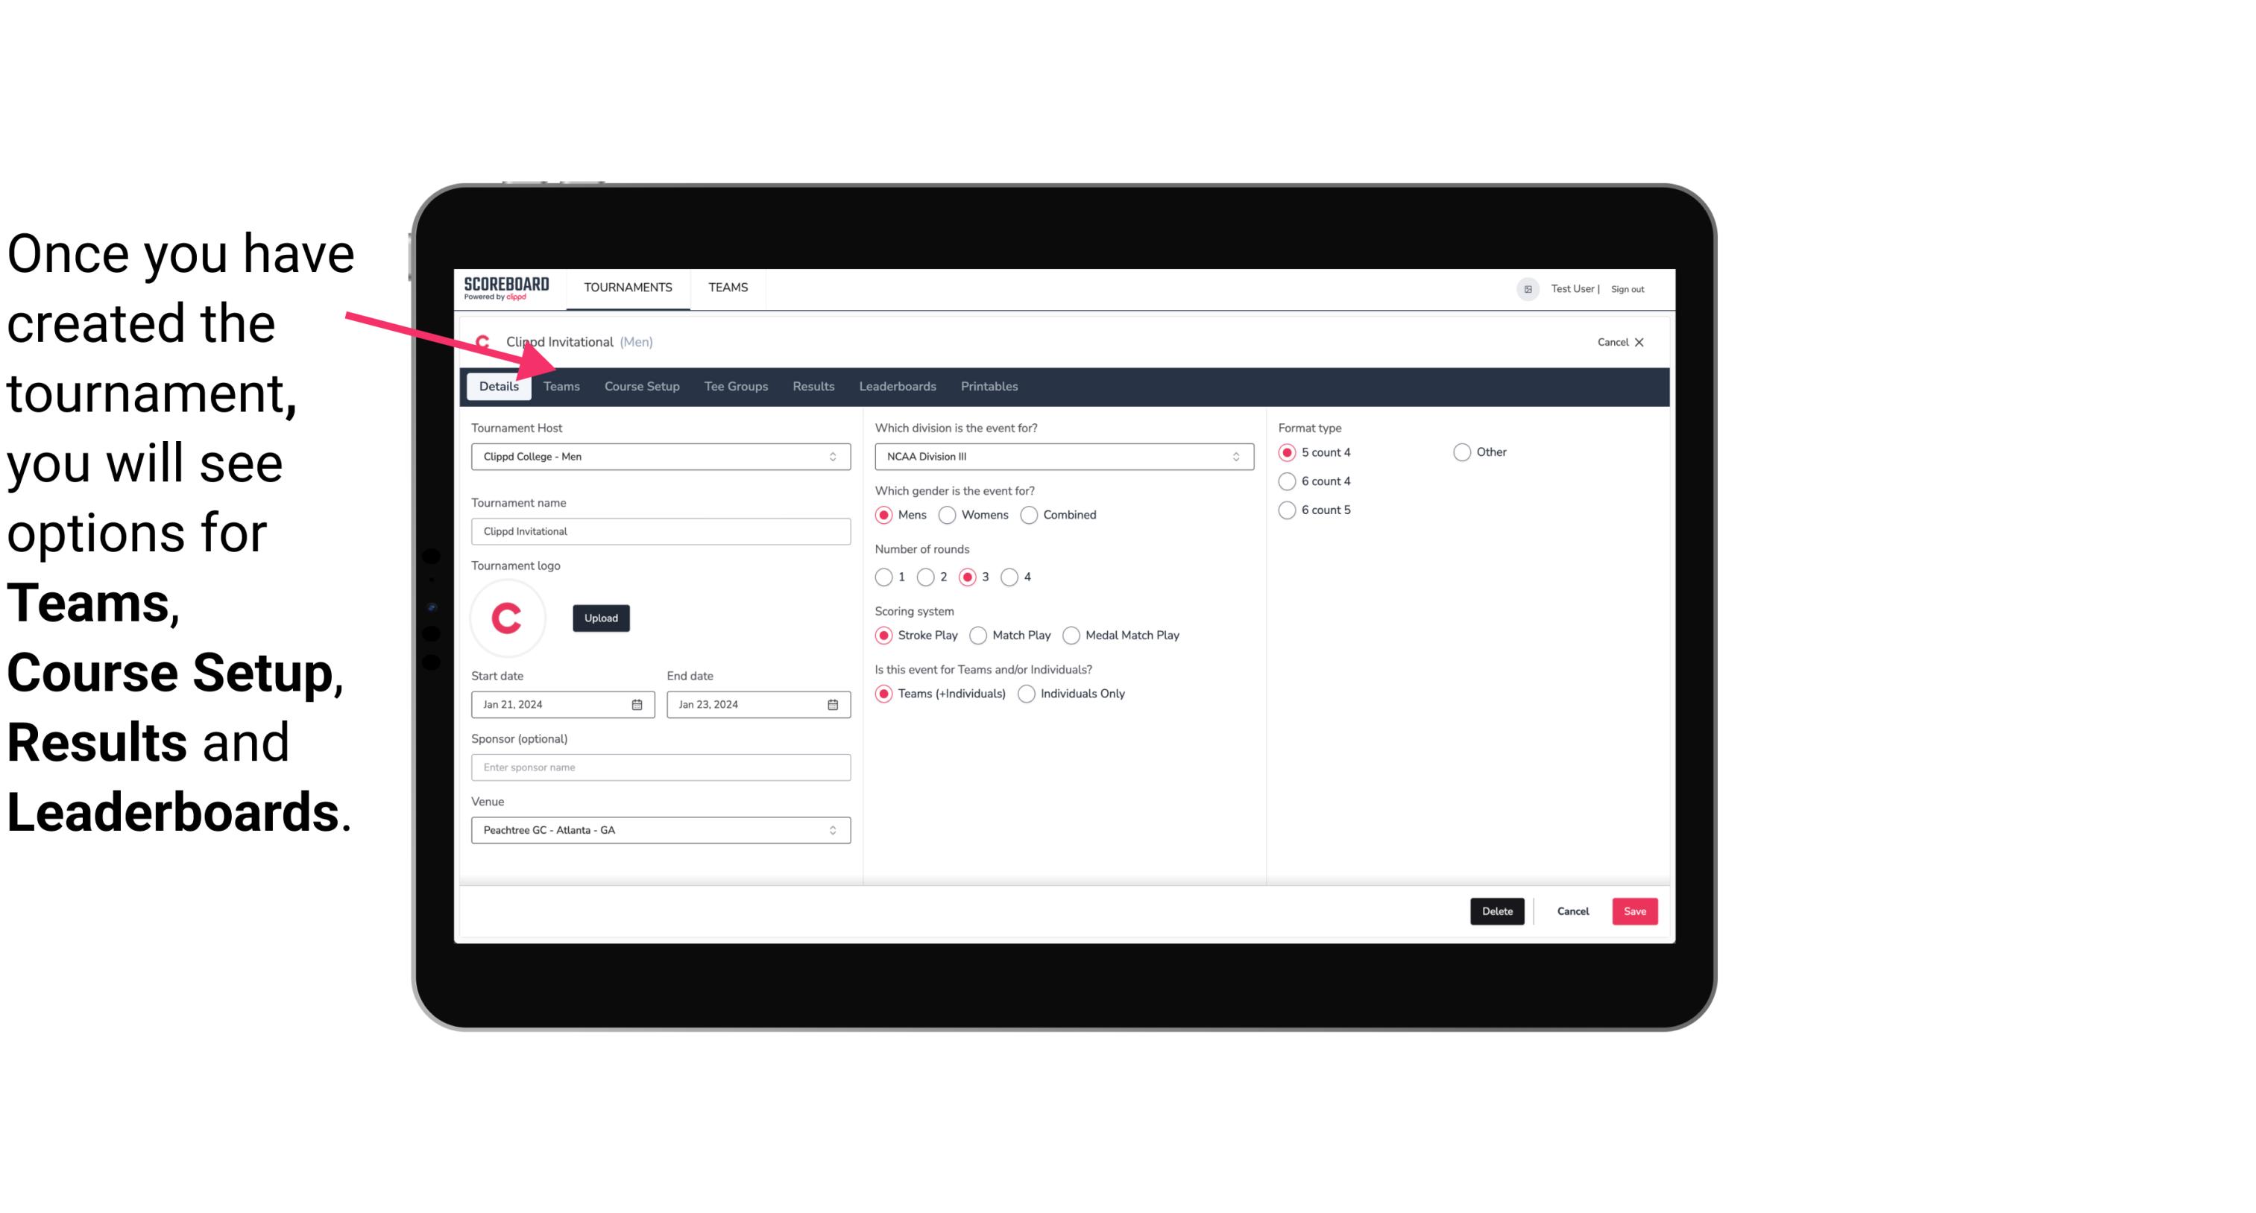Screen dimensions: 2256x1213
Task: Click the red C tournament logo icon
Action: (508, 618)
